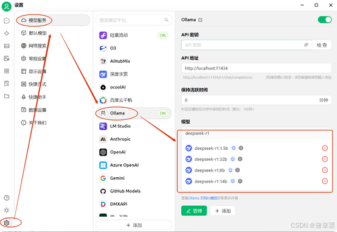Click reasoning icon for deepseek-r1:32b
Viewport: 337px width, 232px height.
coord(233,159)
